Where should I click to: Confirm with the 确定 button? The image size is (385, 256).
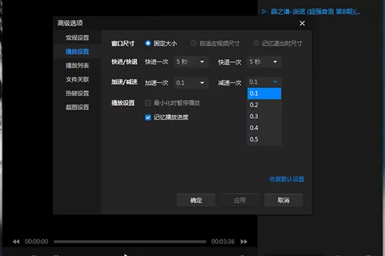(x=196, y=200)
